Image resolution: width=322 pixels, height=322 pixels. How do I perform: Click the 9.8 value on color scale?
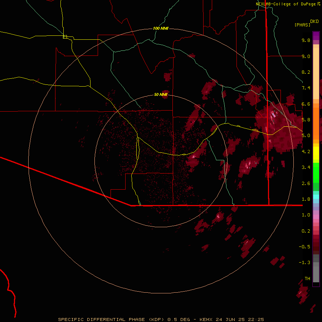pos(306,40)
